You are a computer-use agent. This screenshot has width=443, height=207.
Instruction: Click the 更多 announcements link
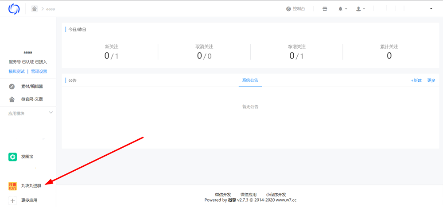pos(431,80)
